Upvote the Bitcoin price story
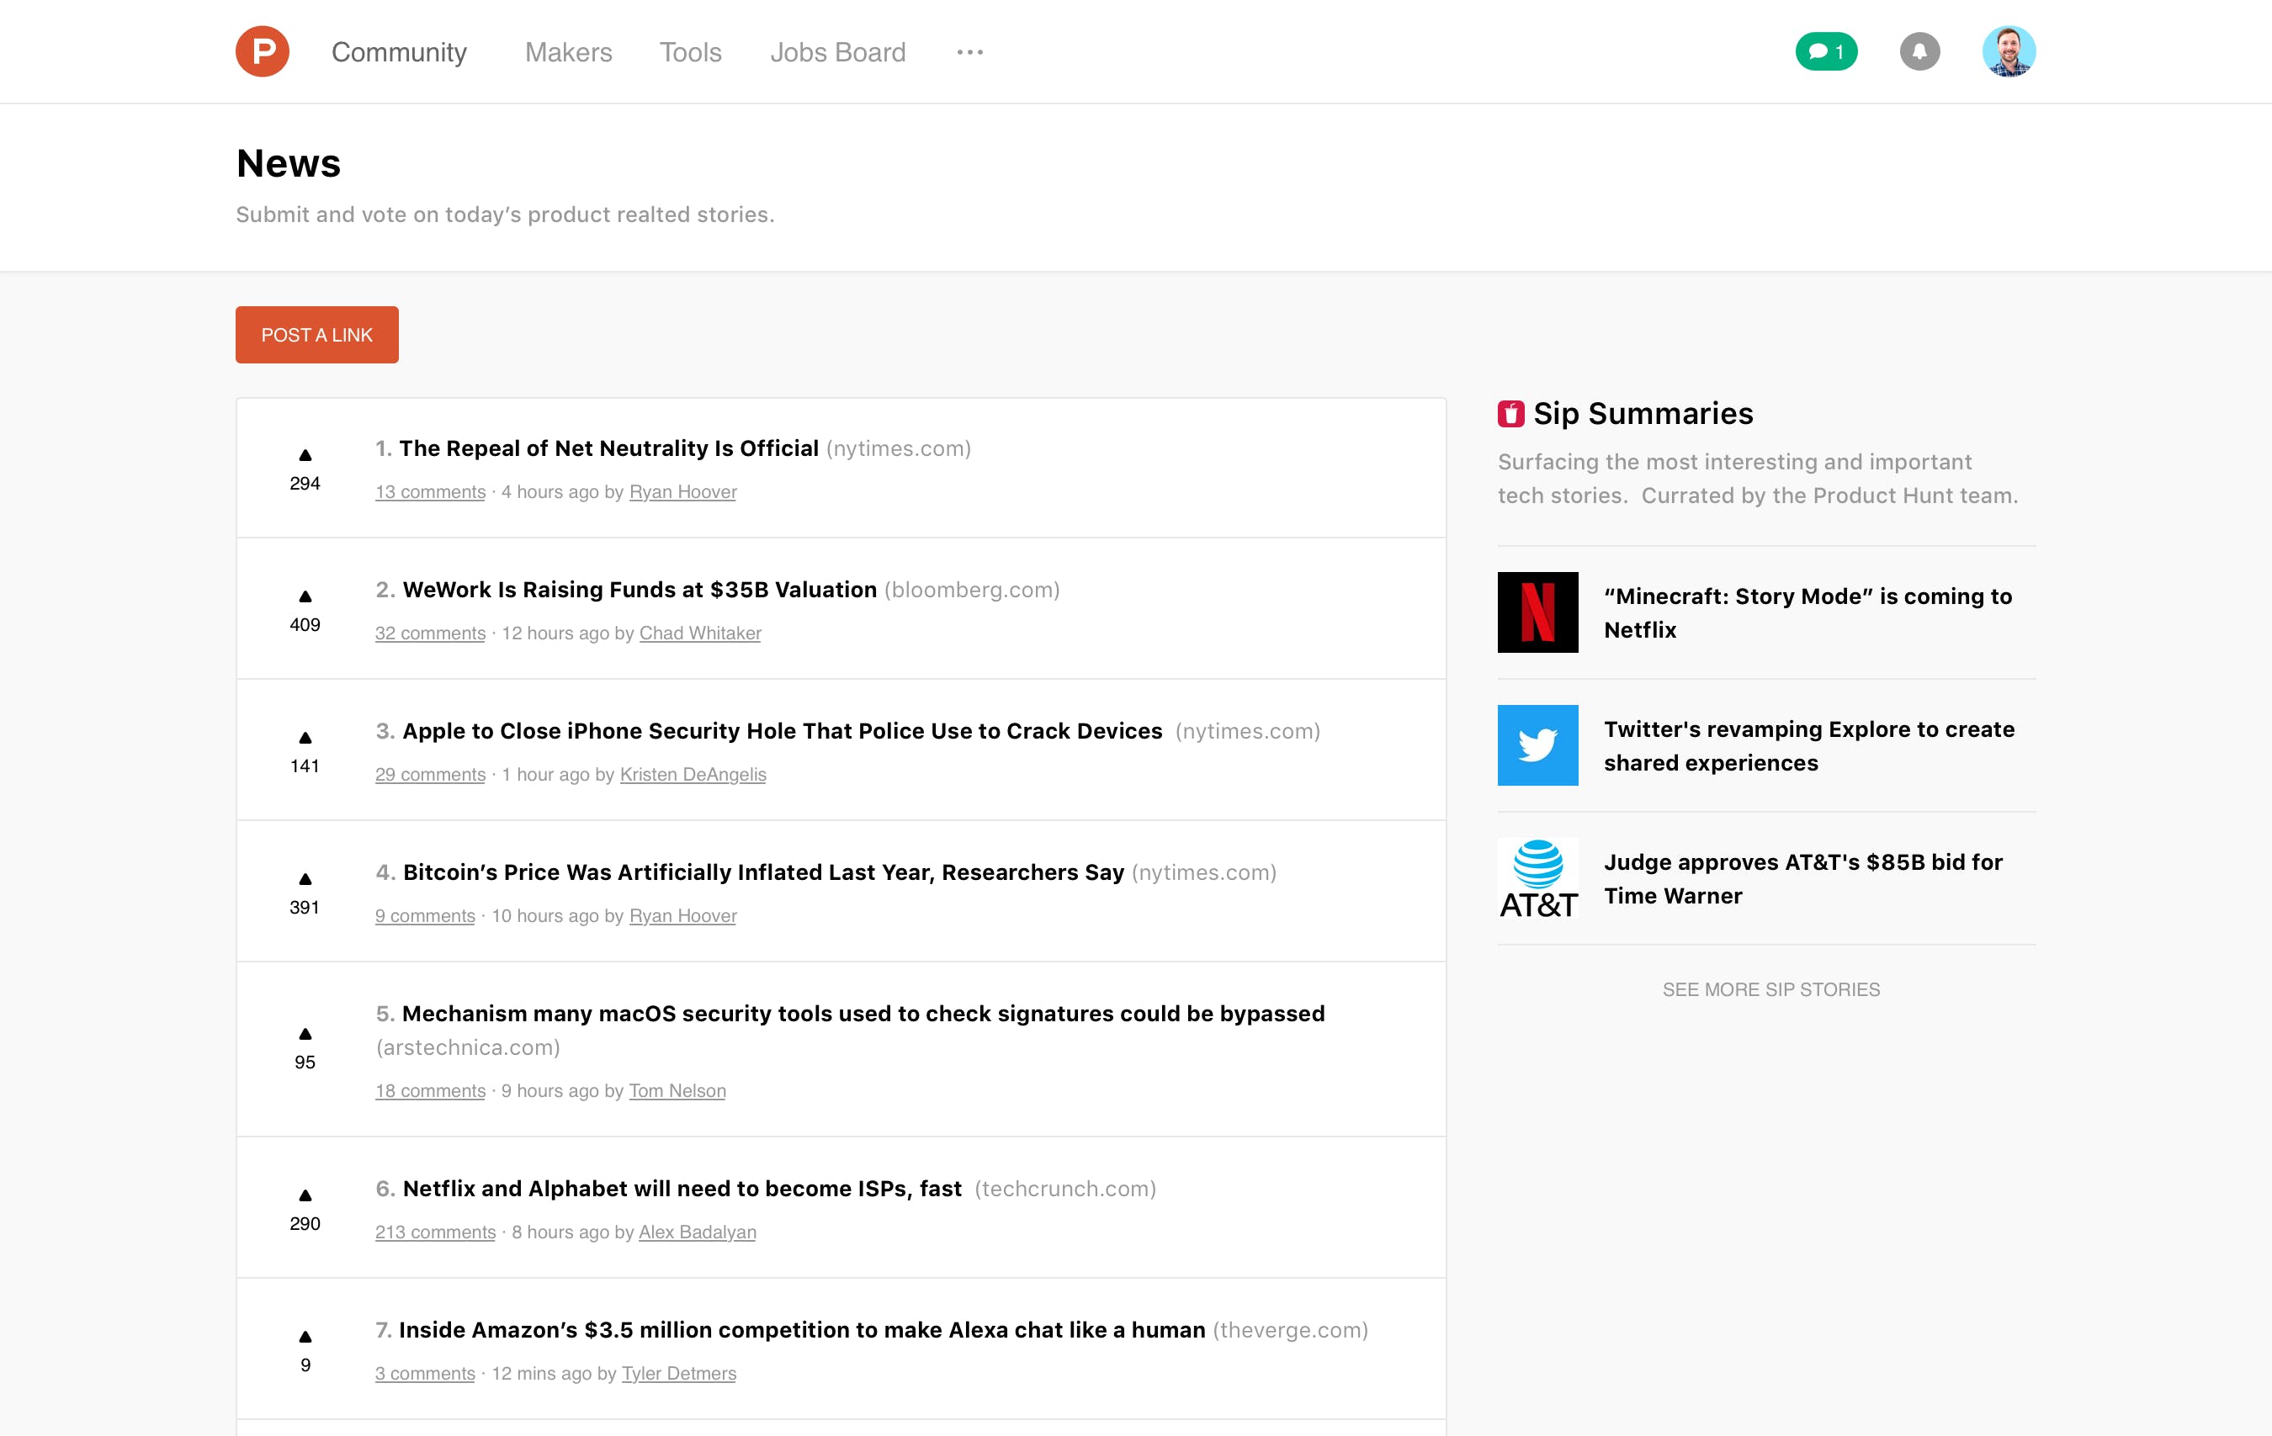 click(305, 879)
